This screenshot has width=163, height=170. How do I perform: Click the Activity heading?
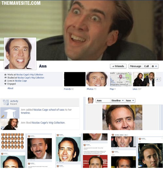tap(14, 101)
